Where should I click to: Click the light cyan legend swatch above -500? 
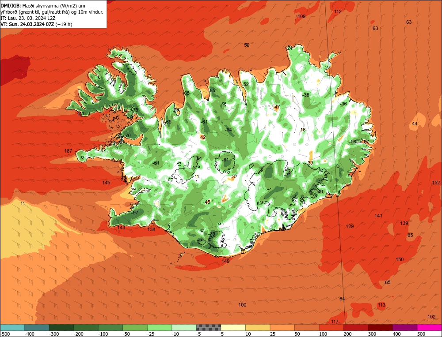coord(12,327)
